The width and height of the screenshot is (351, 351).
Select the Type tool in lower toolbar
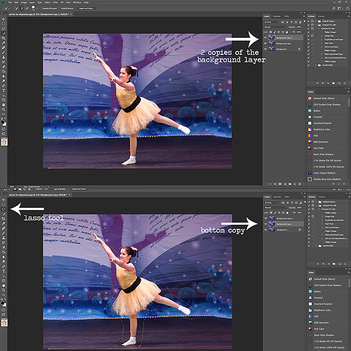click(x=4, y=271)
